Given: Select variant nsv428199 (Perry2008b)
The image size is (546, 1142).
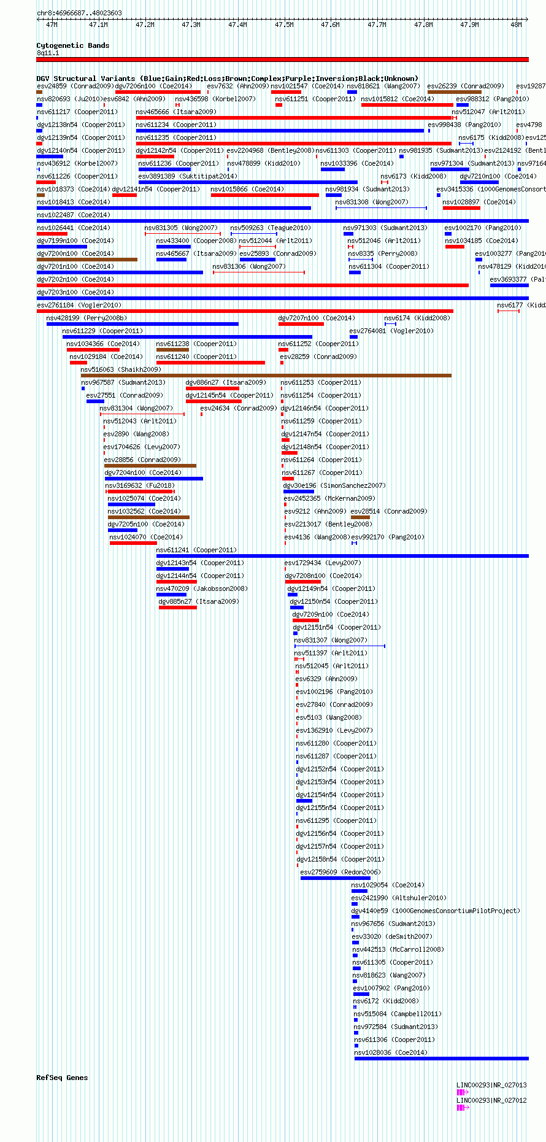Looking at the screenshot, I should [87, 318].
